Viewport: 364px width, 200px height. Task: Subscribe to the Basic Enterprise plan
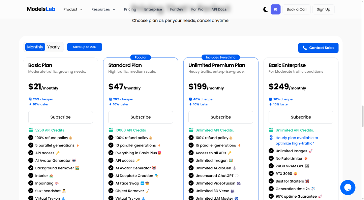[x=301, y=117]
